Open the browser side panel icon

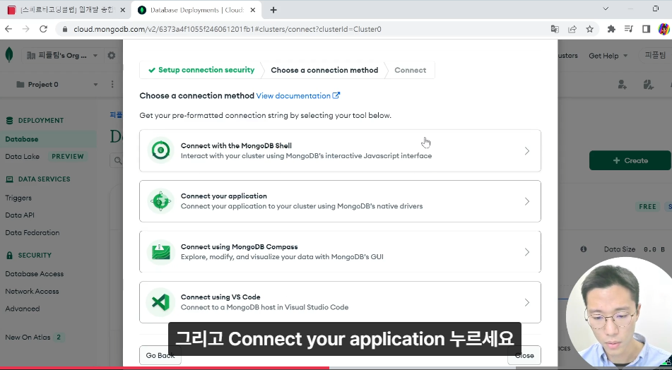647,29
